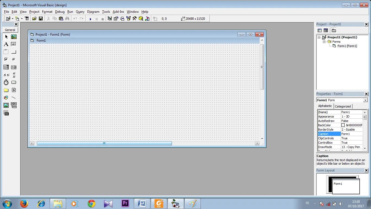The image size is (371, 209).
Task: Click the End stop button
Action: tap(102, 19)
